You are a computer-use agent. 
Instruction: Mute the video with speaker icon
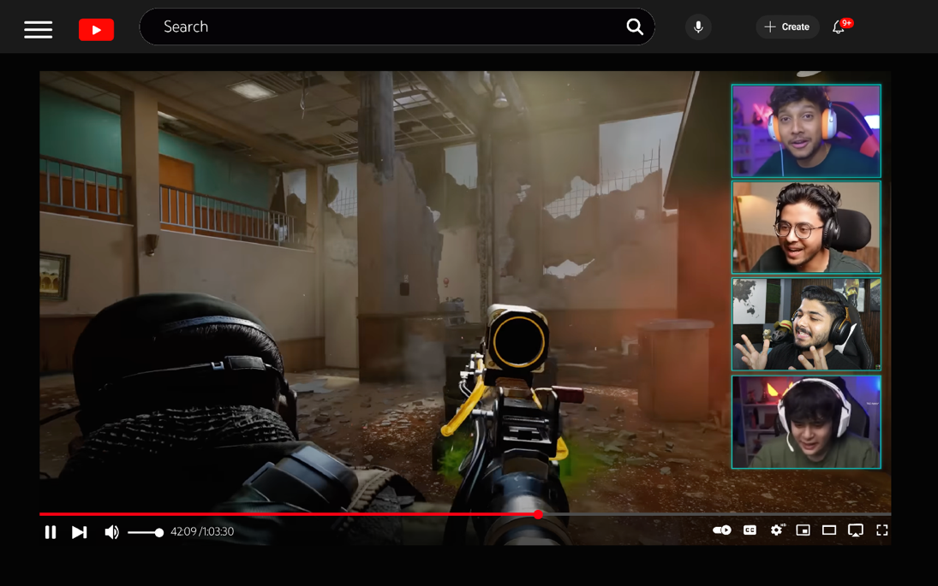point(112,531)
